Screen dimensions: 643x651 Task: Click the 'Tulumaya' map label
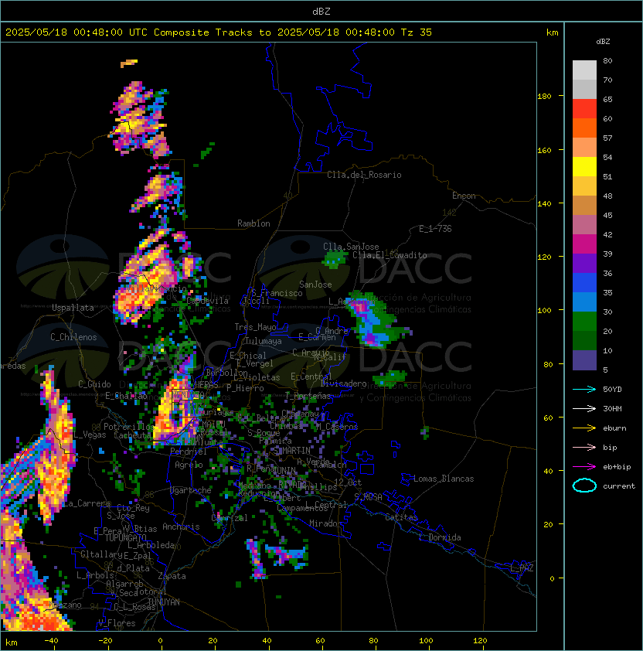(x=264, y=341)
